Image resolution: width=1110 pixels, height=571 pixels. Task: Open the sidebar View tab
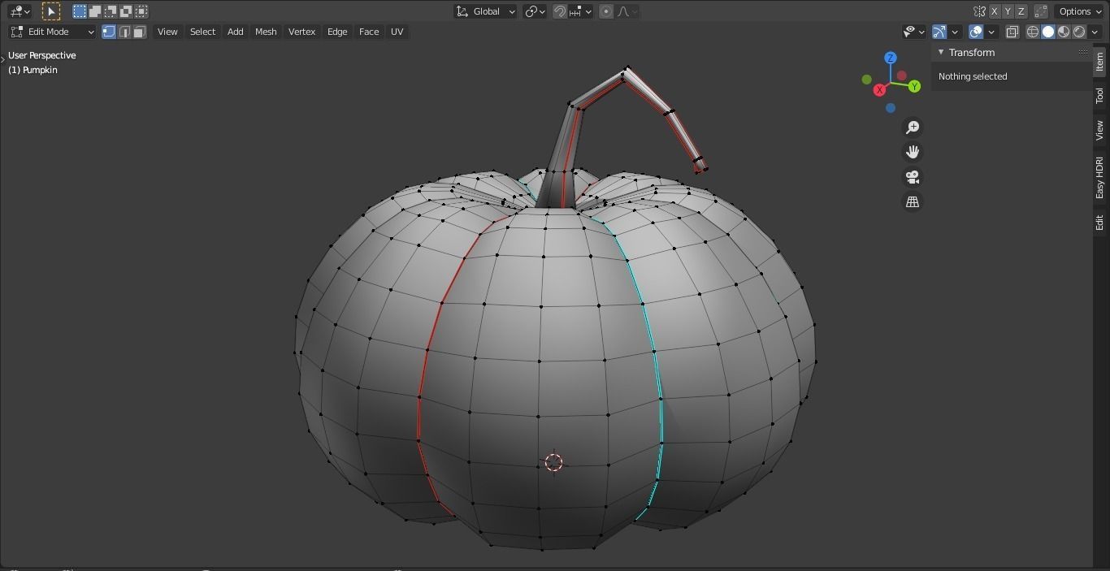1099,130
